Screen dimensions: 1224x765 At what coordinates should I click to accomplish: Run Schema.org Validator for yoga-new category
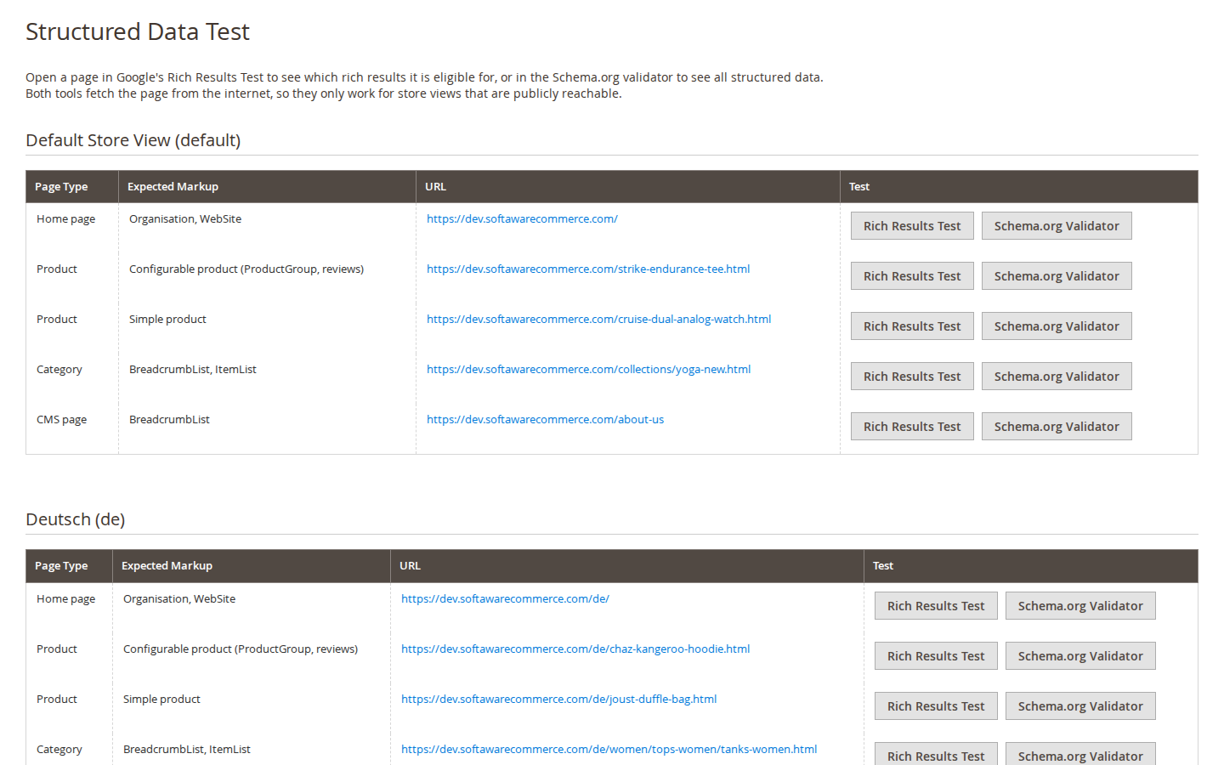tap(1057, 377)
